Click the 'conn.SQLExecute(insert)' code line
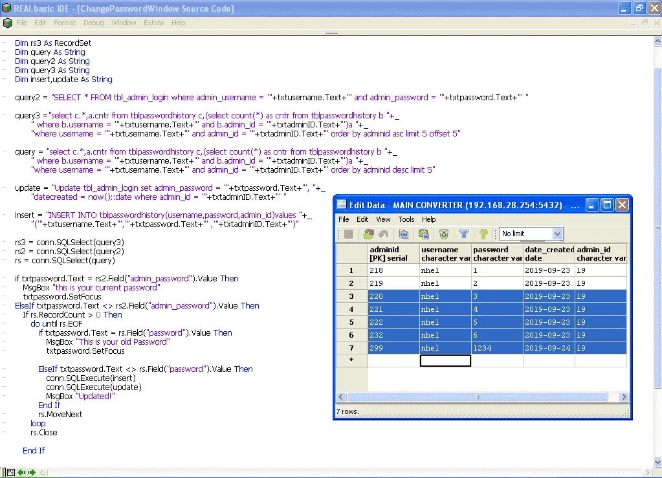This screenshot has height=478, width=662. tap(91, 378)
